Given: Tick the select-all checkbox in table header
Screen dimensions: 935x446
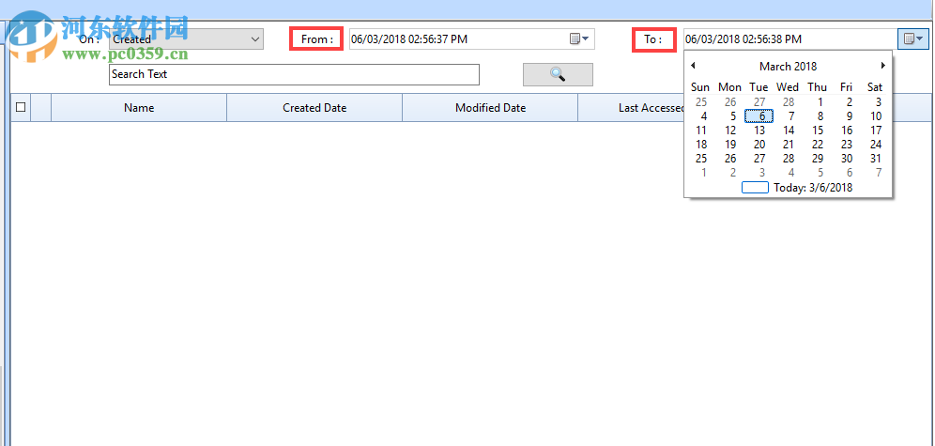Looking at the screenshot, I should click(21, 107).
